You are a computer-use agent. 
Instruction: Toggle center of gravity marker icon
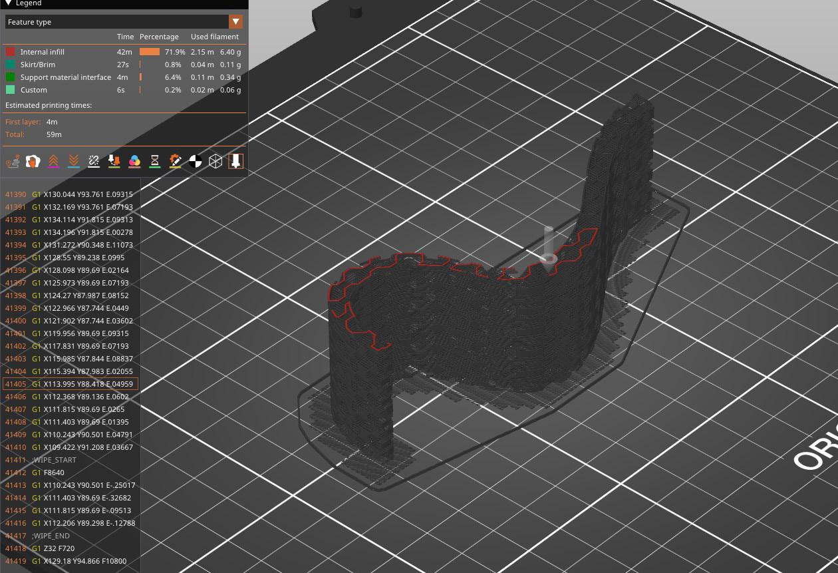pyautogui.click(x=195, y=161)
